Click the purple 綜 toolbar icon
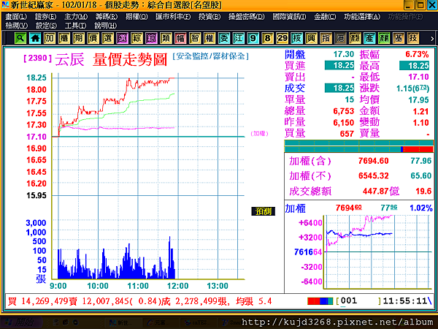The width and height of the screenshot is (438, 329). (x=151, y=38)
